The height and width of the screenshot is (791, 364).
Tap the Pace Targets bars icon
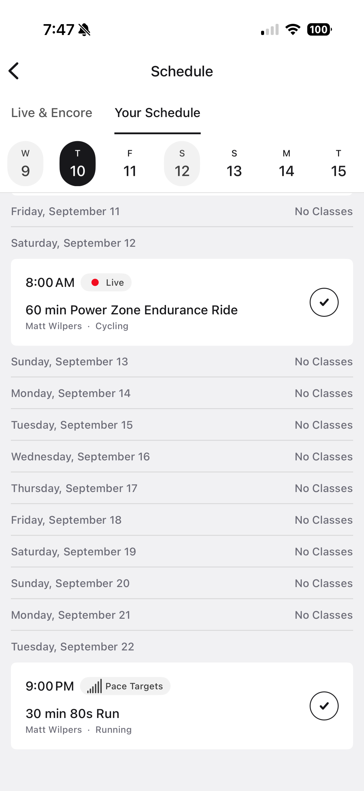(94, 686)
